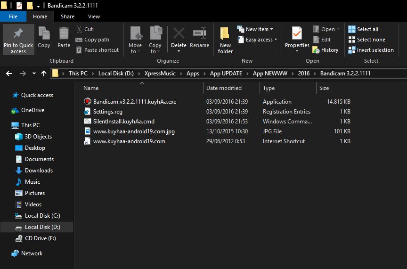Viewport: 407px width, 269px height.
Task: Click Paste shortcut in ribbon
Action: pos(97,50)
